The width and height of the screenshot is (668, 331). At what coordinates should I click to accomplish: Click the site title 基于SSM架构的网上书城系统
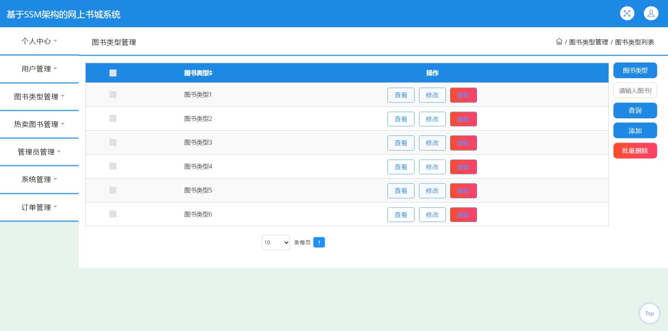tap(63, 14)
